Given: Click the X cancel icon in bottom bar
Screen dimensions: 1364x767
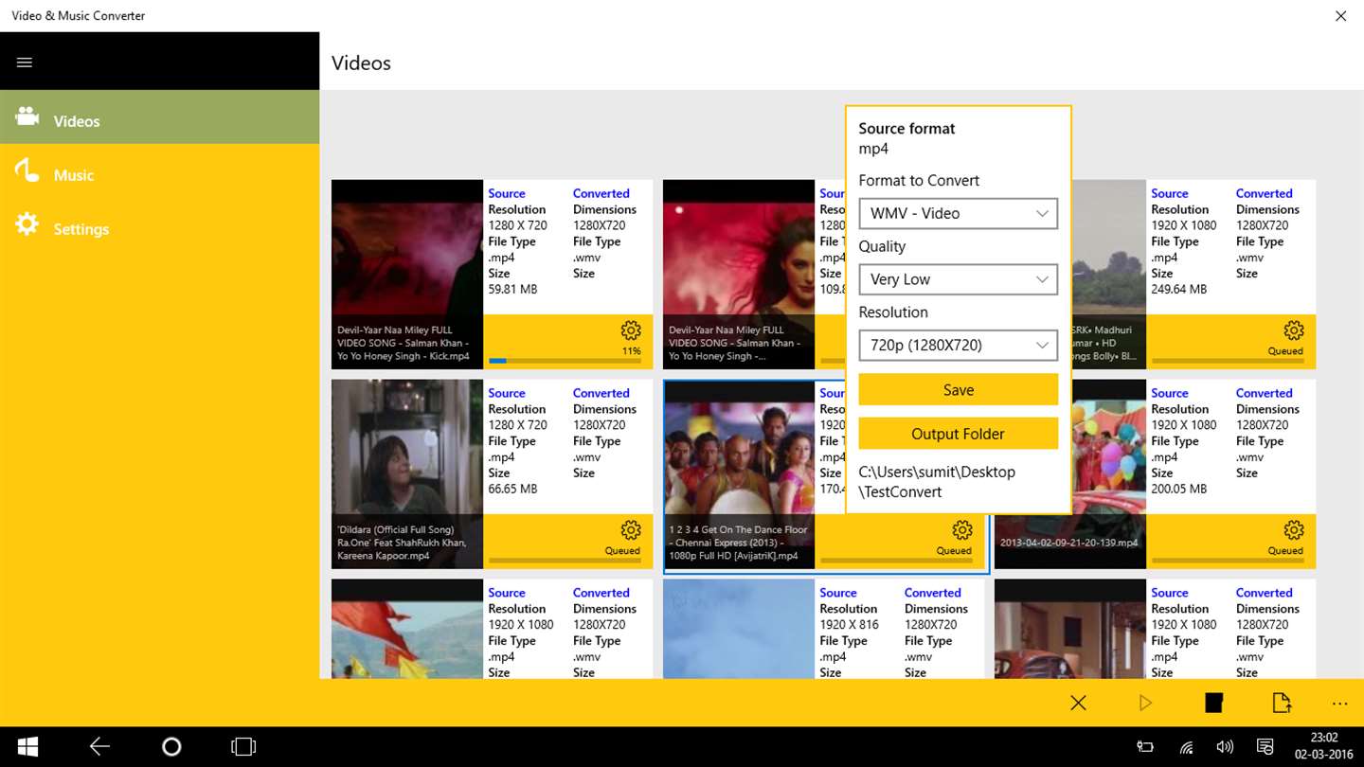Looking at the screenshot, I should (1078, 703).
